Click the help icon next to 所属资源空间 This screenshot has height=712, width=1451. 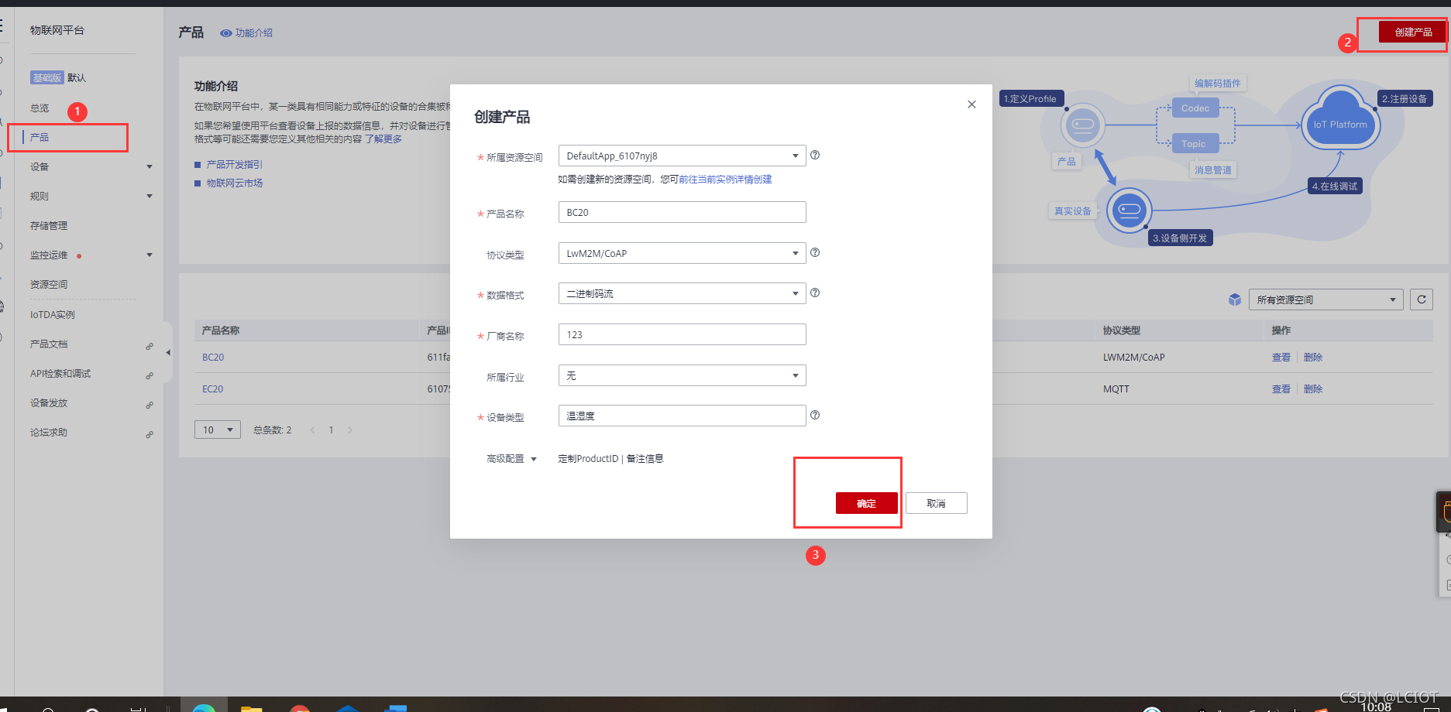point(815,155)
